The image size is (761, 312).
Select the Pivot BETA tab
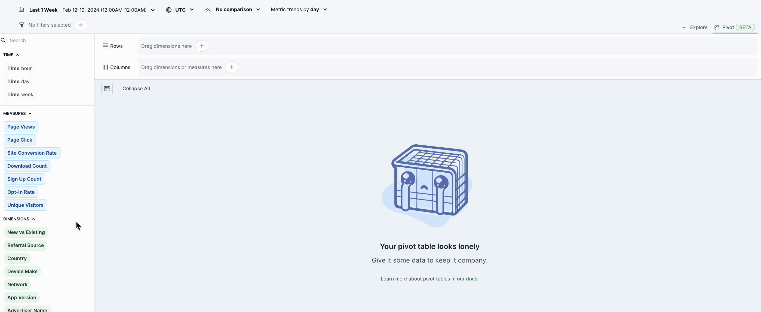point(734,27)
